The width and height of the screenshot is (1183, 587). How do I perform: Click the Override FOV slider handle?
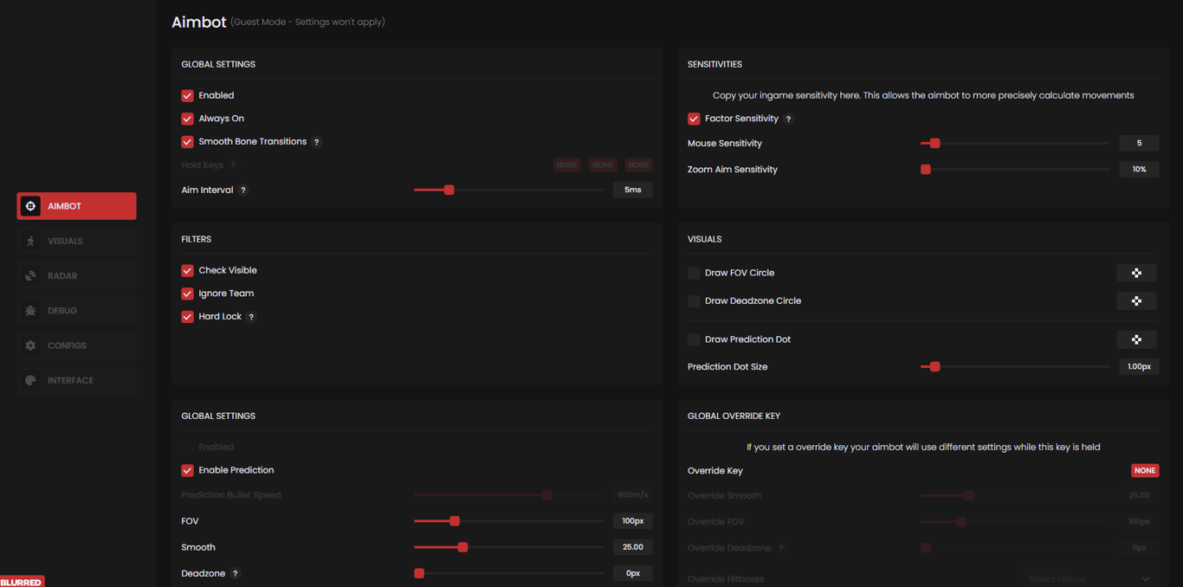tap(960, 522)
